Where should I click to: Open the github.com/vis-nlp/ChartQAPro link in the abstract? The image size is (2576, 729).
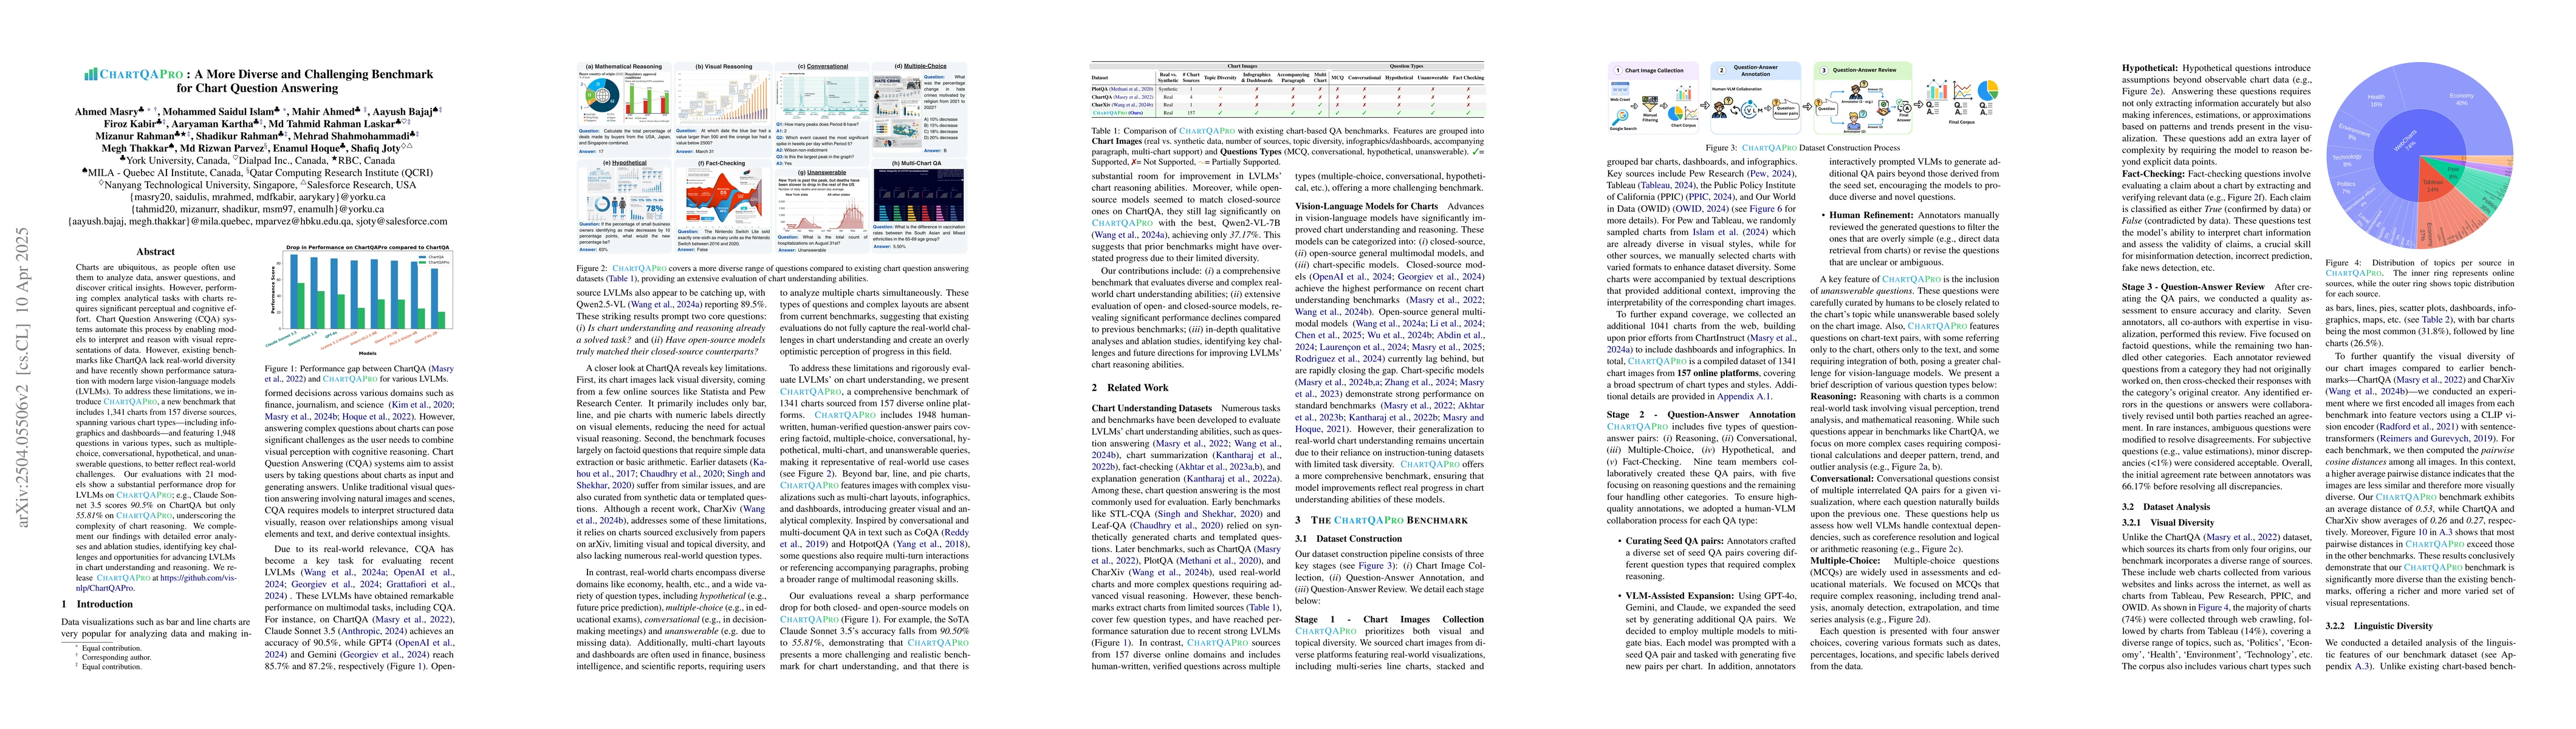[x=199, y=578]
